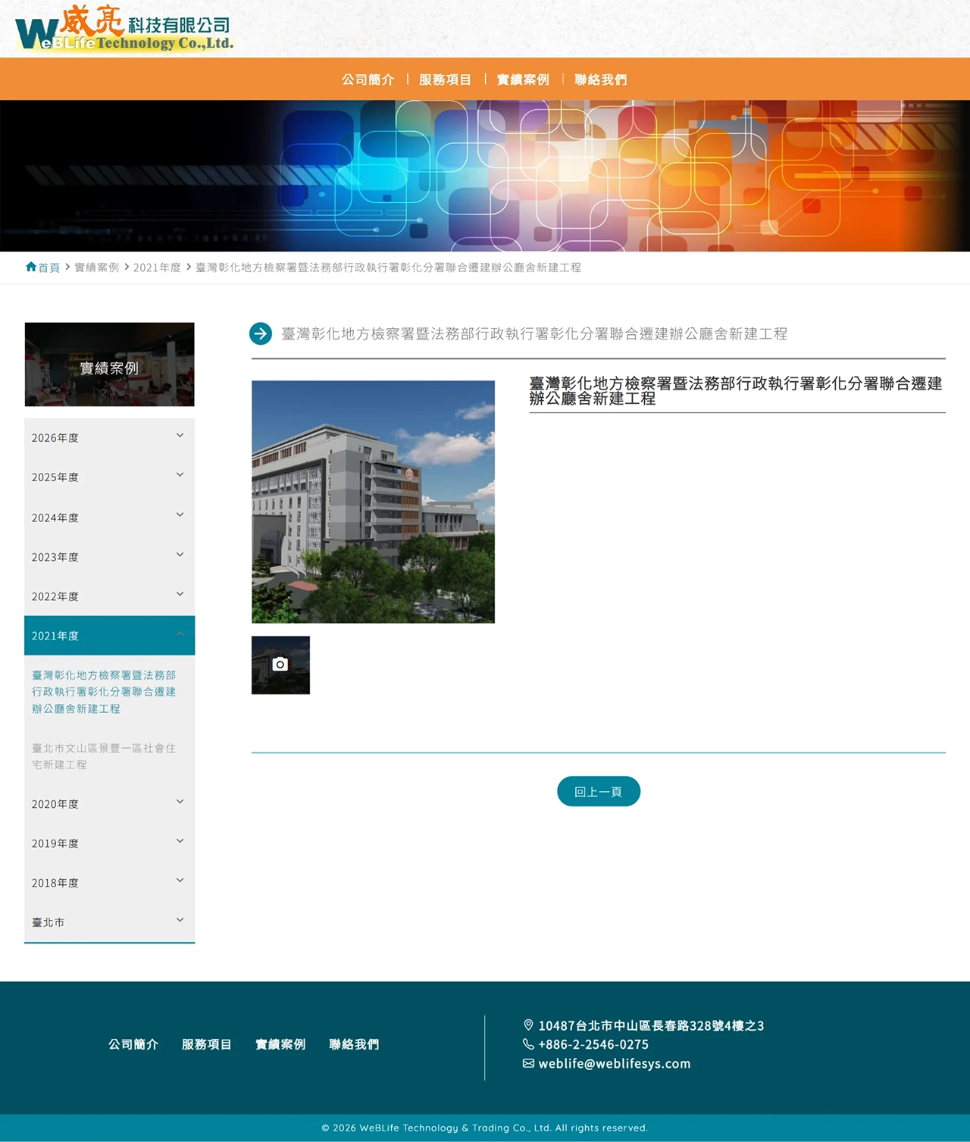Click the large building project photo
This screenshot has height=1142, width=970.
point(373,502)
